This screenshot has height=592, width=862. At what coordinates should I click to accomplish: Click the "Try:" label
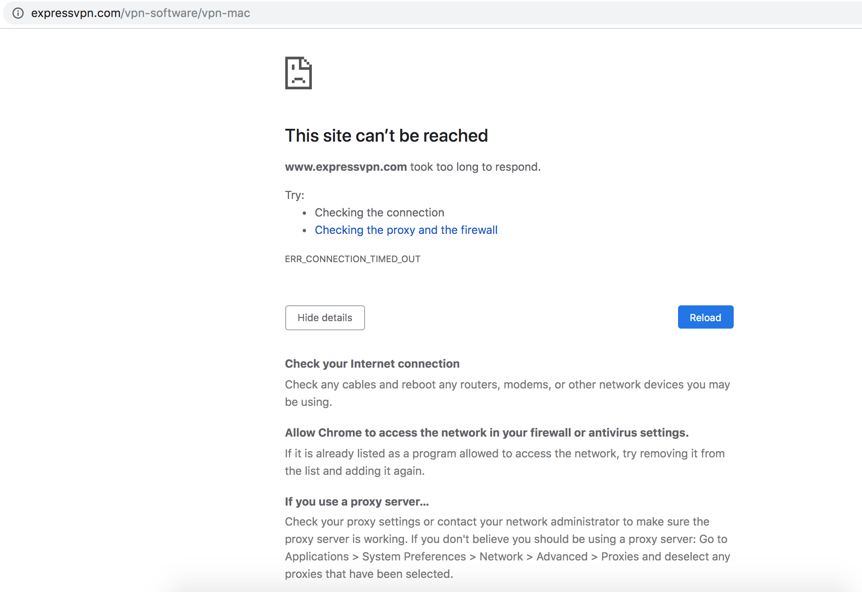click(294, 195)
